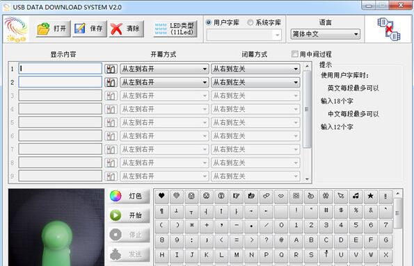Insert the * character key
The image size is (414, 266).
tap(191, 226)
